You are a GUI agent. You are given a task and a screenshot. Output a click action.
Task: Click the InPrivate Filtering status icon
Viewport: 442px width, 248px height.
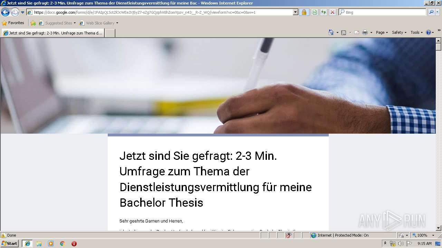(289, 235)
